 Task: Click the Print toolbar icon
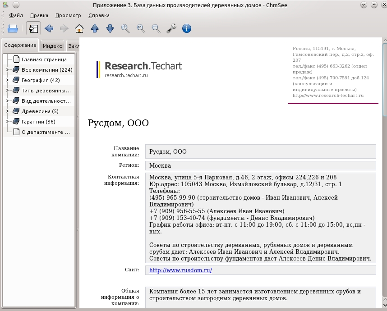13,28
